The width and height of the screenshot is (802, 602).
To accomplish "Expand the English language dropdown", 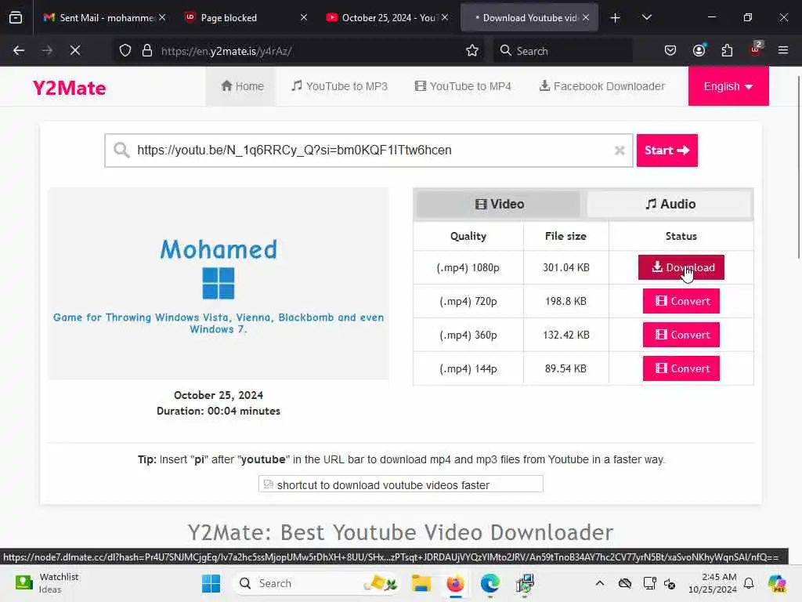I will [728, 86].
